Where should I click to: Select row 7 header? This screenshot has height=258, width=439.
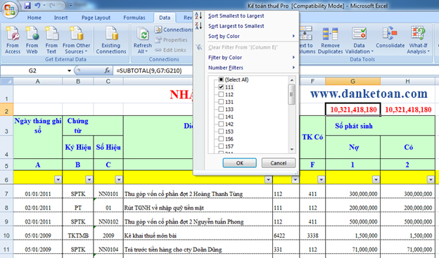(6, 193)
